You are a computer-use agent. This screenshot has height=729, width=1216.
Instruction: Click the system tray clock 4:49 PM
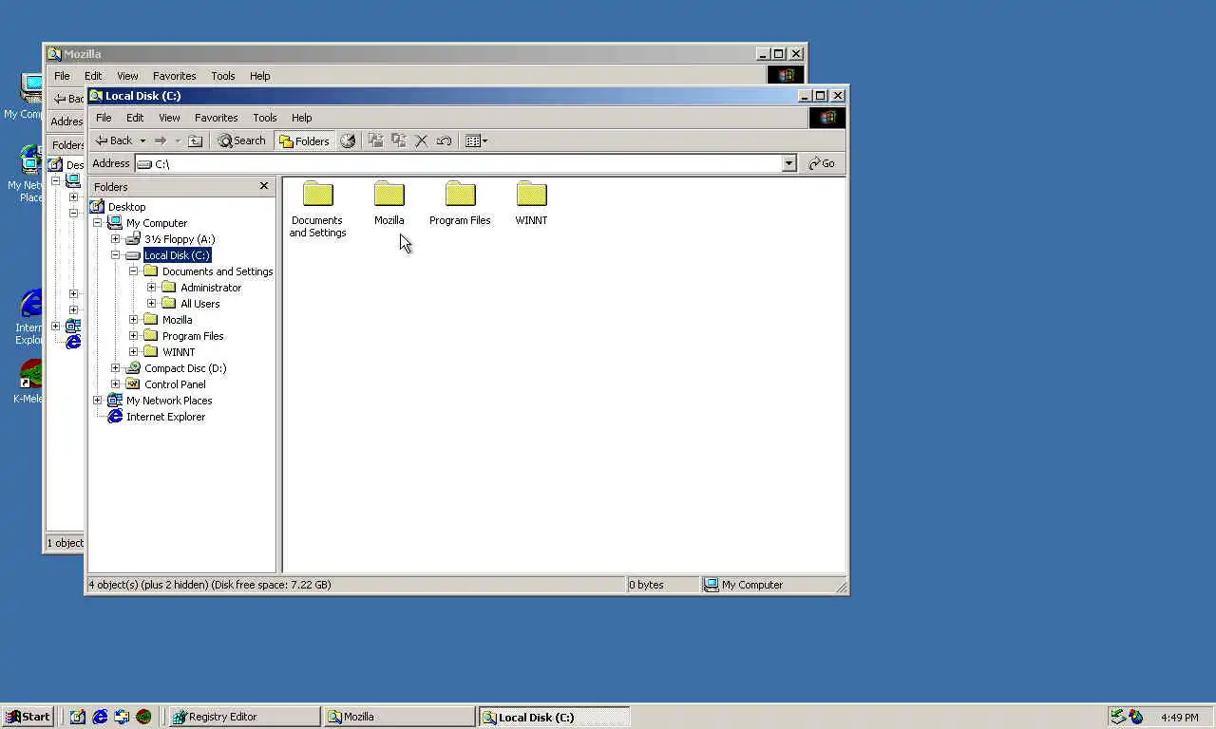[1179, 718]
